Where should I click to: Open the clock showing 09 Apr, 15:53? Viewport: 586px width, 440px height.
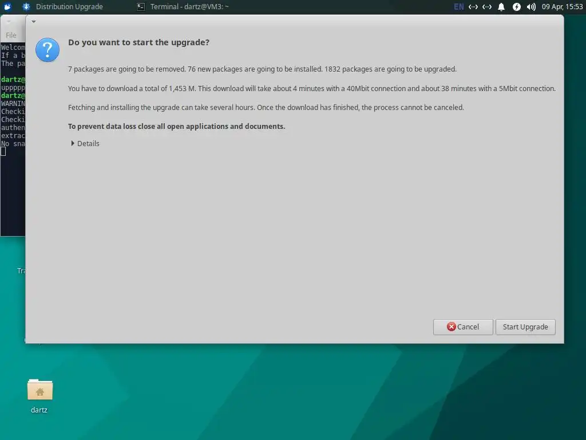562,7
